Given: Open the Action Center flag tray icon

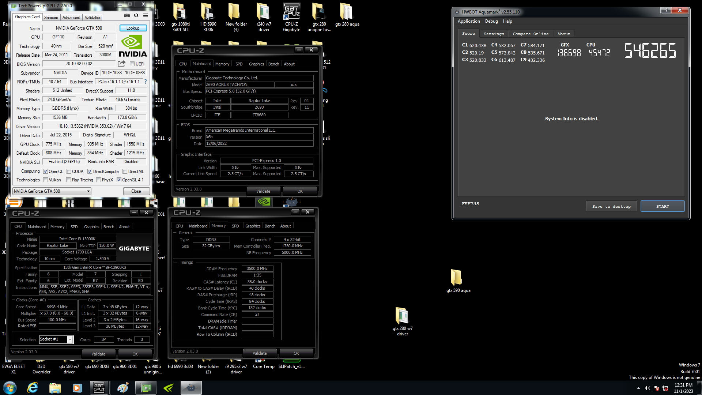Looking at the screenshot, I should point(656,388).
